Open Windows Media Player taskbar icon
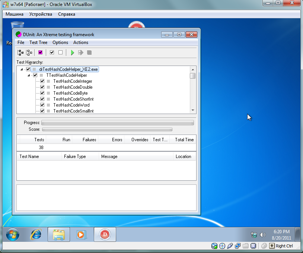303x253 pixels. [x=81, y=234]
